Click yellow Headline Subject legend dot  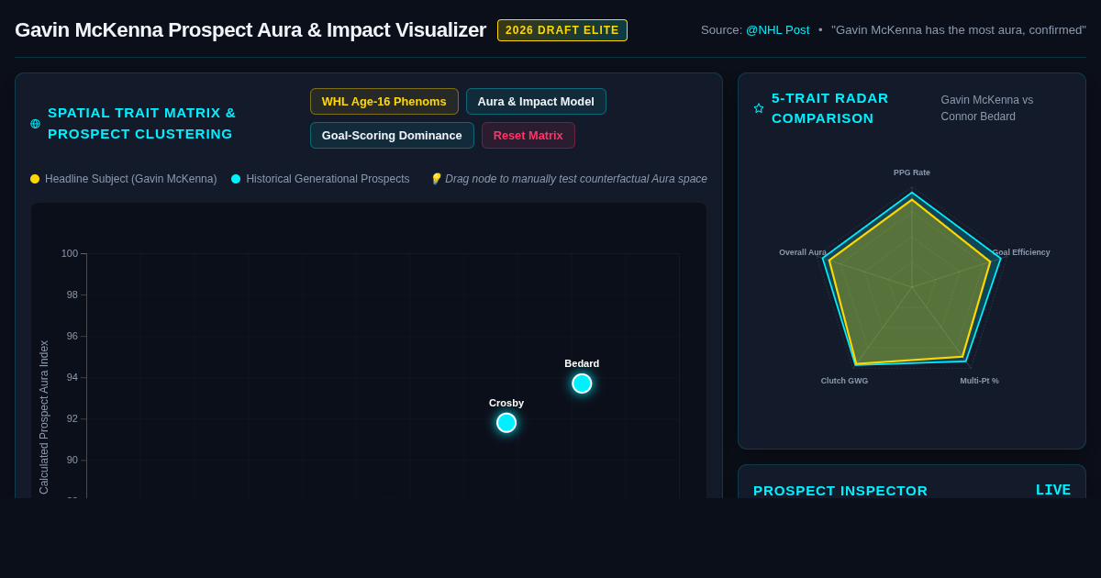click(x=35, y=179)
